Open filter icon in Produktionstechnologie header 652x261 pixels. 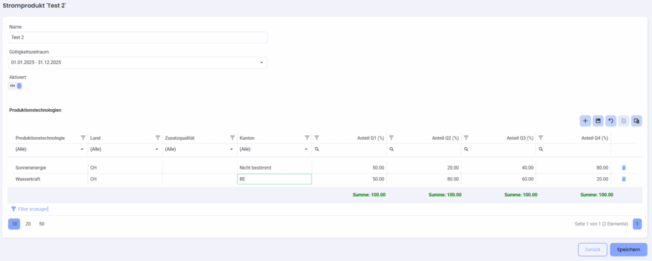coord(83,137)
